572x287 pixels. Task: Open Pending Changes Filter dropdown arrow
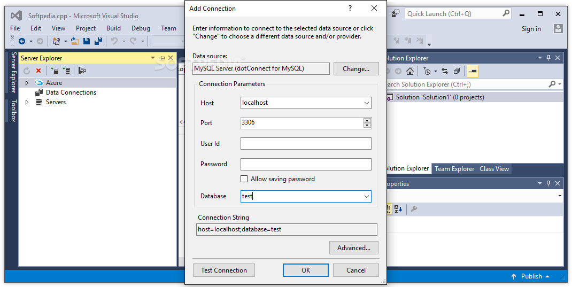coord(435,72)
